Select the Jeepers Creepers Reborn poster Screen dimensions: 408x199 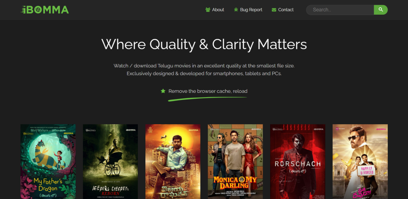click(x=110, y=162)
